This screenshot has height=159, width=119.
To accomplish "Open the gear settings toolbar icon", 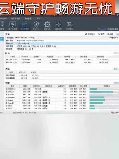I will click(47, 25).
